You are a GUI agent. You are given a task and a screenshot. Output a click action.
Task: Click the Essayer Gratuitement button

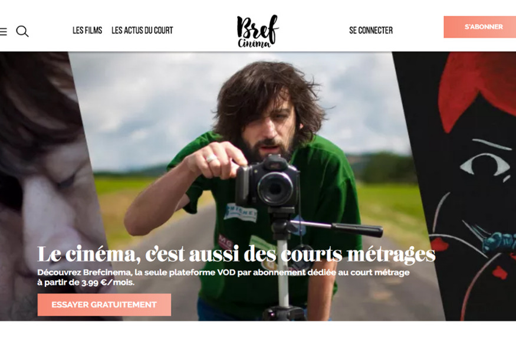(x=104, y=304)
